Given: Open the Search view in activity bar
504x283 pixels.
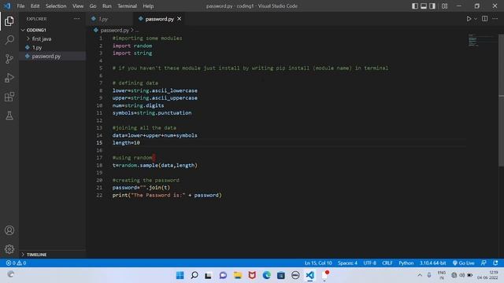Looking at the screenshot, I should 9,40.
